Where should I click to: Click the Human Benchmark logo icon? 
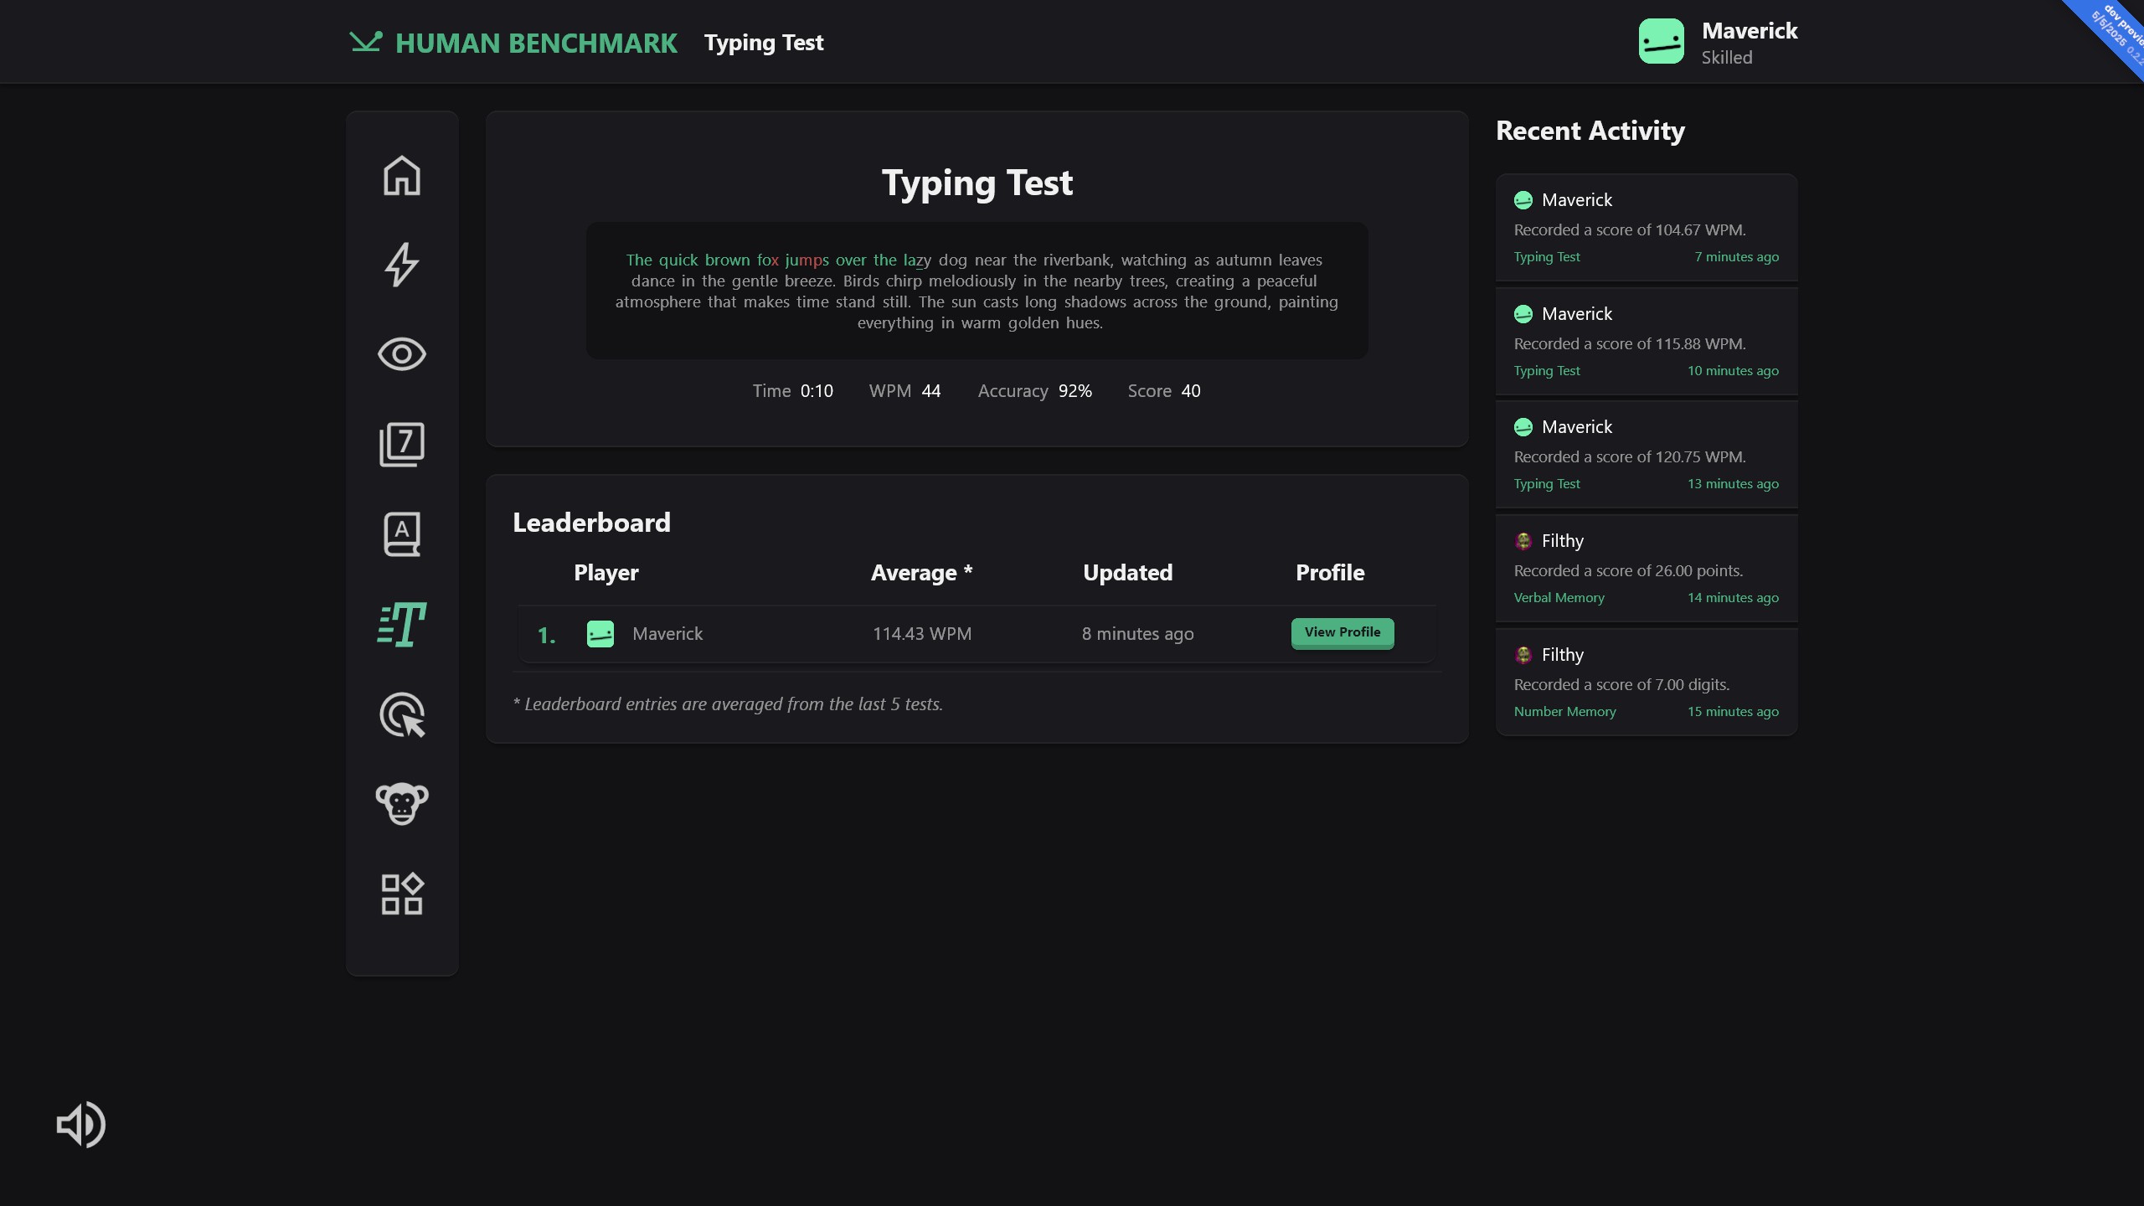[366, 42]
